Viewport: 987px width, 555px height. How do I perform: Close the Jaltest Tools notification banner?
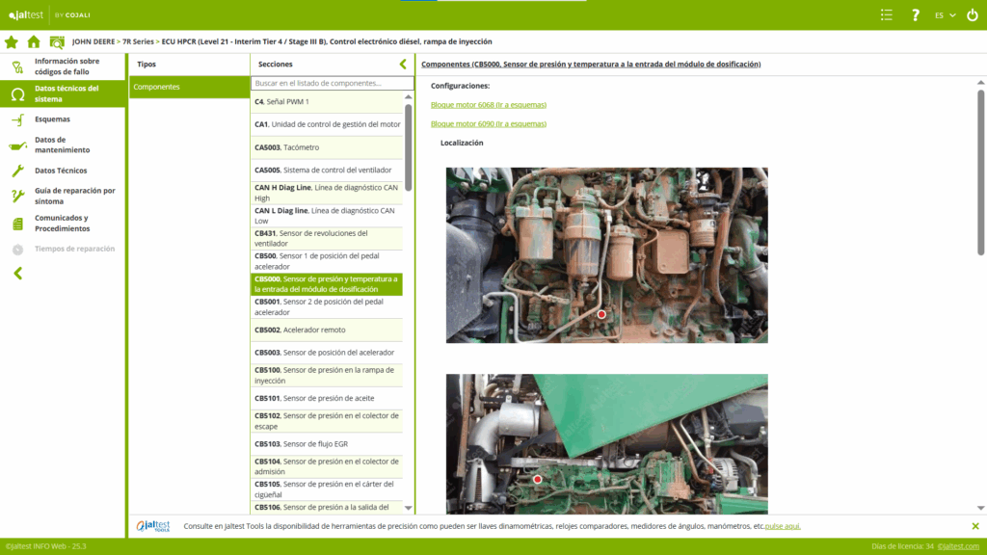[974, 526]
